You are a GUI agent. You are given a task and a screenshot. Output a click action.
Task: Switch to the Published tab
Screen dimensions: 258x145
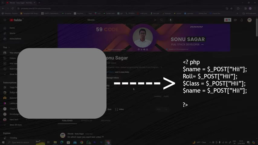[67, 121]
